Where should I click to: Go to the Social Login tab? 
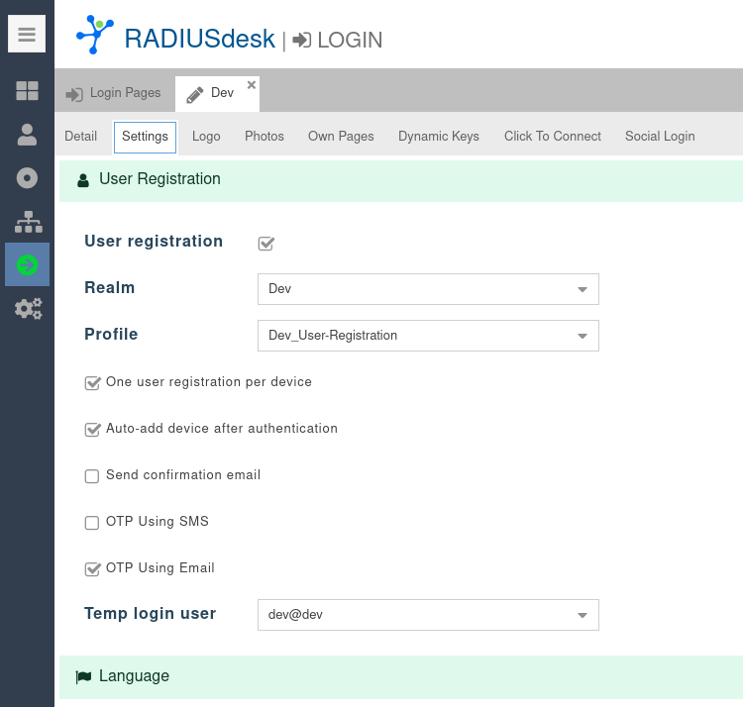(659, 137)
